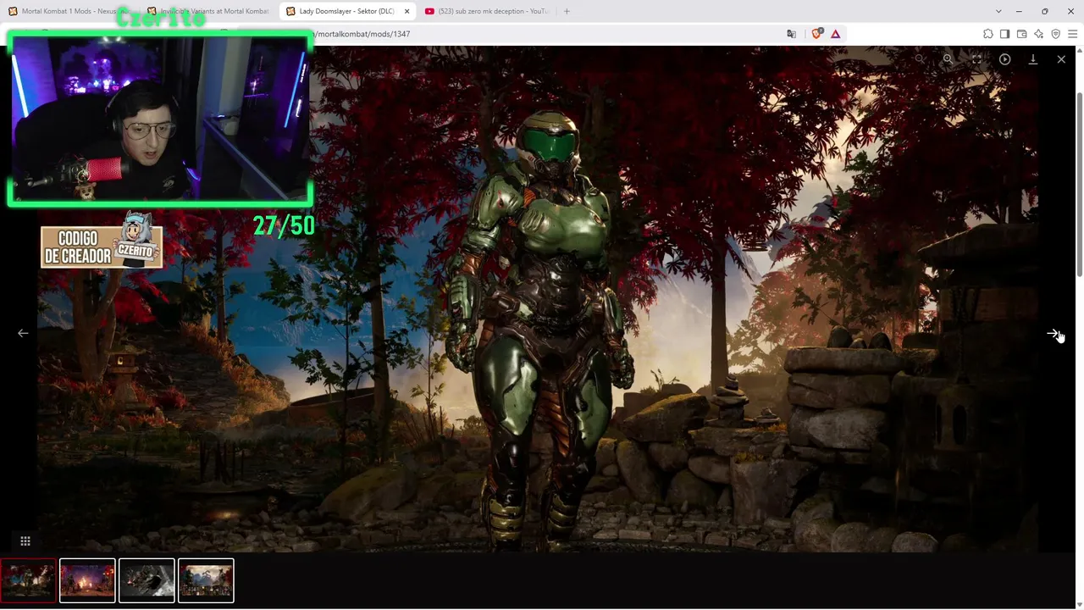Switch to the Invincible Variants tab
This screenshot has height=610, width=1084.
[207, 11]
